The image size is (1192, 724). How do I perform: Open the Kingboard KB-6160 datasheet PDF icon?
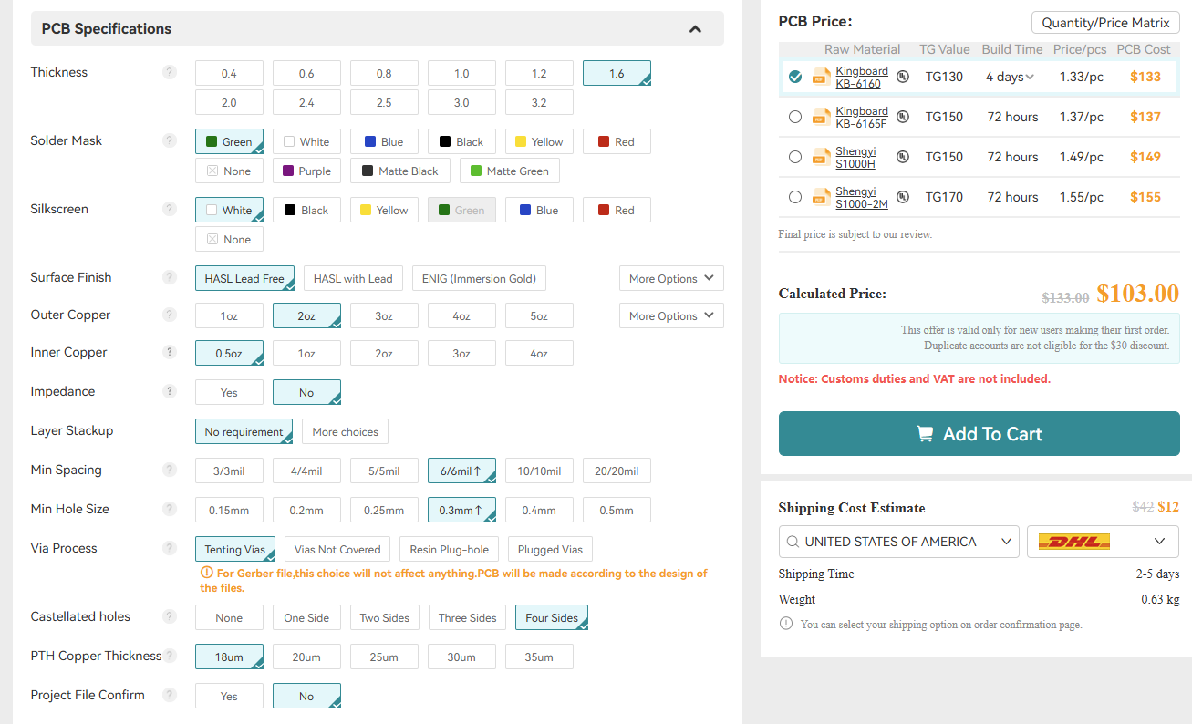[821, 77]
